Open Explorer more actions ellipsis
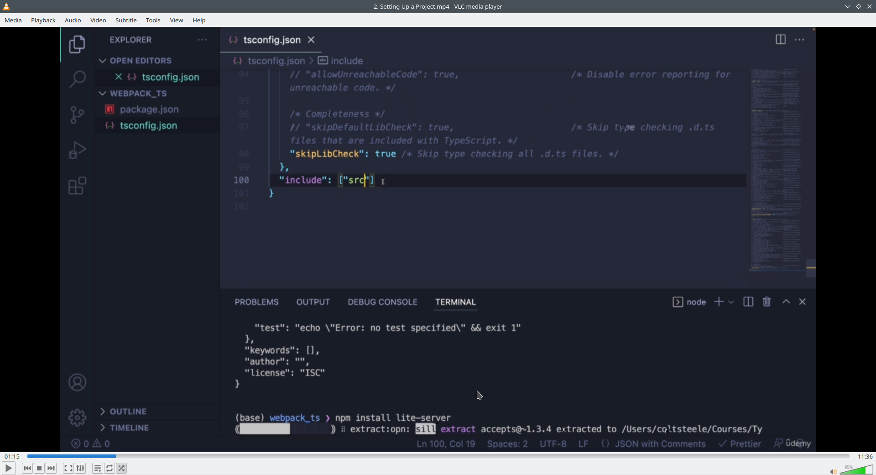The image size is (876, 475). point(202,40)
